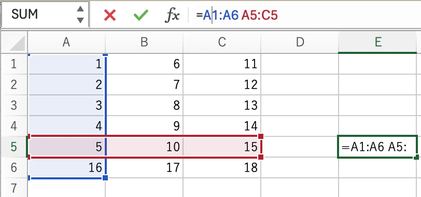Screen dimensions: 421x197
Task: Click cell A1 containing 1
Action: click(x=66, y=64)
